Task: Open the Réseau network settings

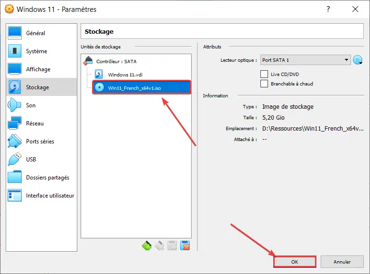Action: pos(35,123)
